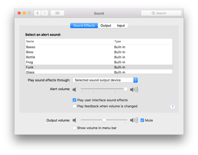Image resolution: width=198 pixels, height=155 pixels.
Task: Select the Funk alert sound
Action: coord(99,67)
